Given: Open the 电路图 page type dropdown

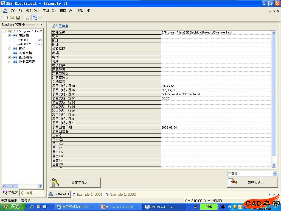Looking at the screenshot, I should [275, 174].
